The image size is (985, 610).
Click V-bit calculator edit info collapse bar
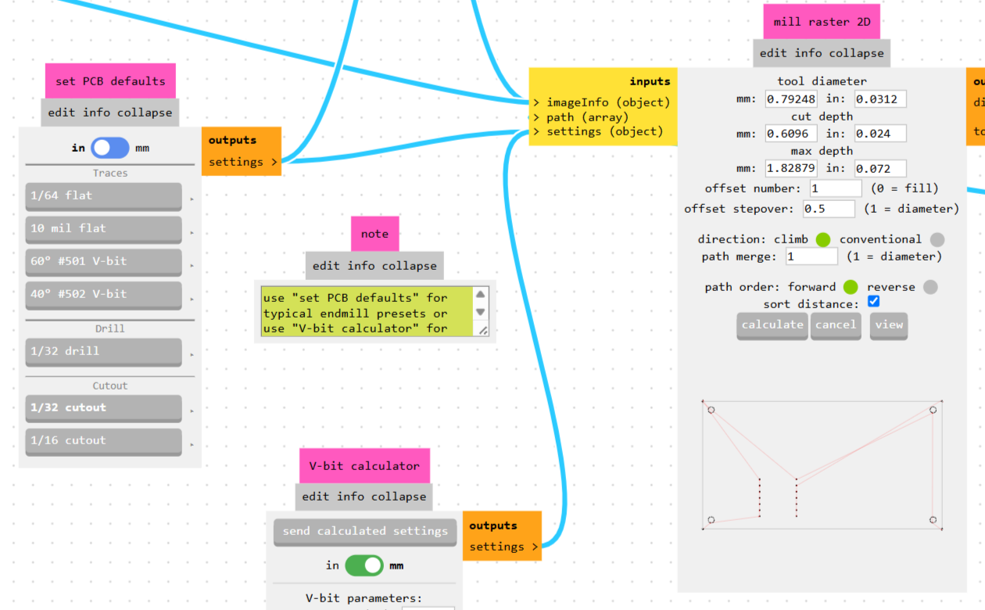pyautogui.click(x=364, y=497)
